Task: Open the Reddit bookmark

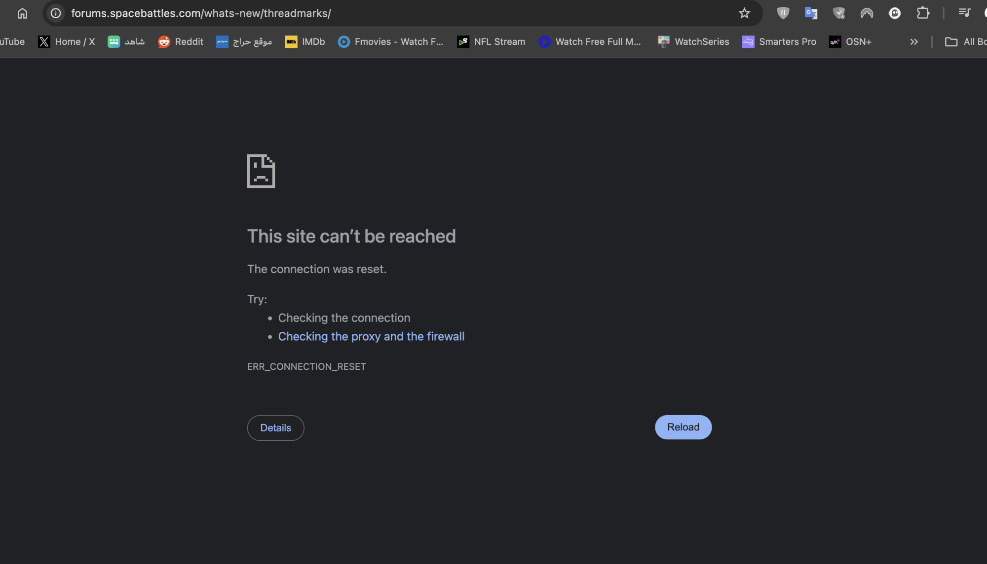Action: 180,42
